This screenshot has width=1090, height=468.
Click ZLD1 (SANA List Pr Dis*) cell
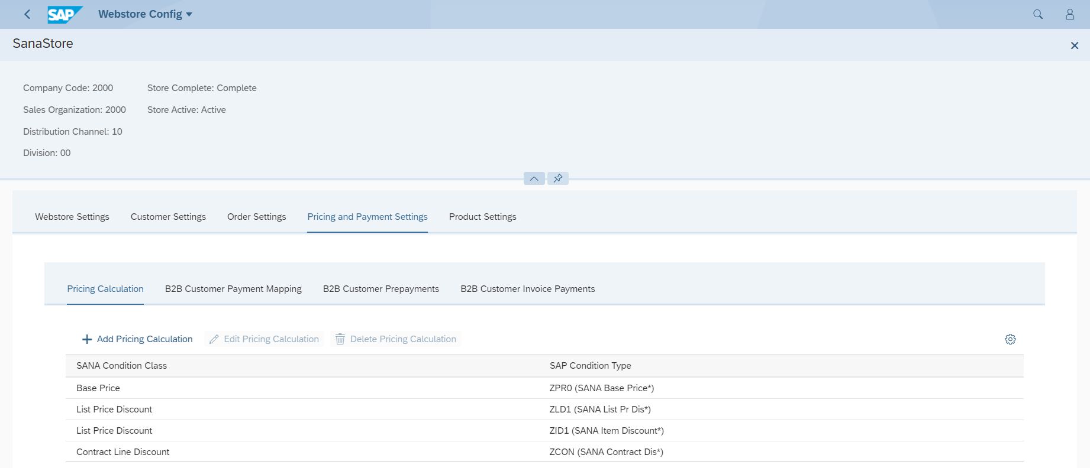click(600, 409)
